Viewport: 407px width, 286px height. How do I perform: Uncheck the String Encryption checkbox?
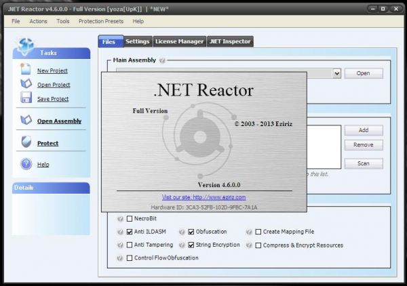(191, 245)
